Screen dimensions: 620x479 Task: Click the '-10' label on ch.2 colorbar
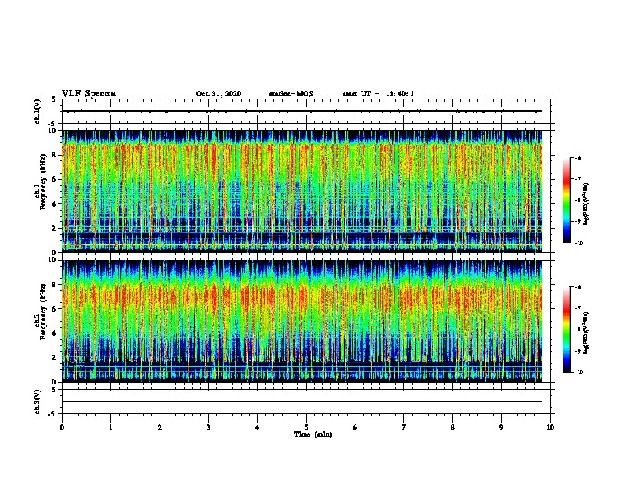[579, 373]
